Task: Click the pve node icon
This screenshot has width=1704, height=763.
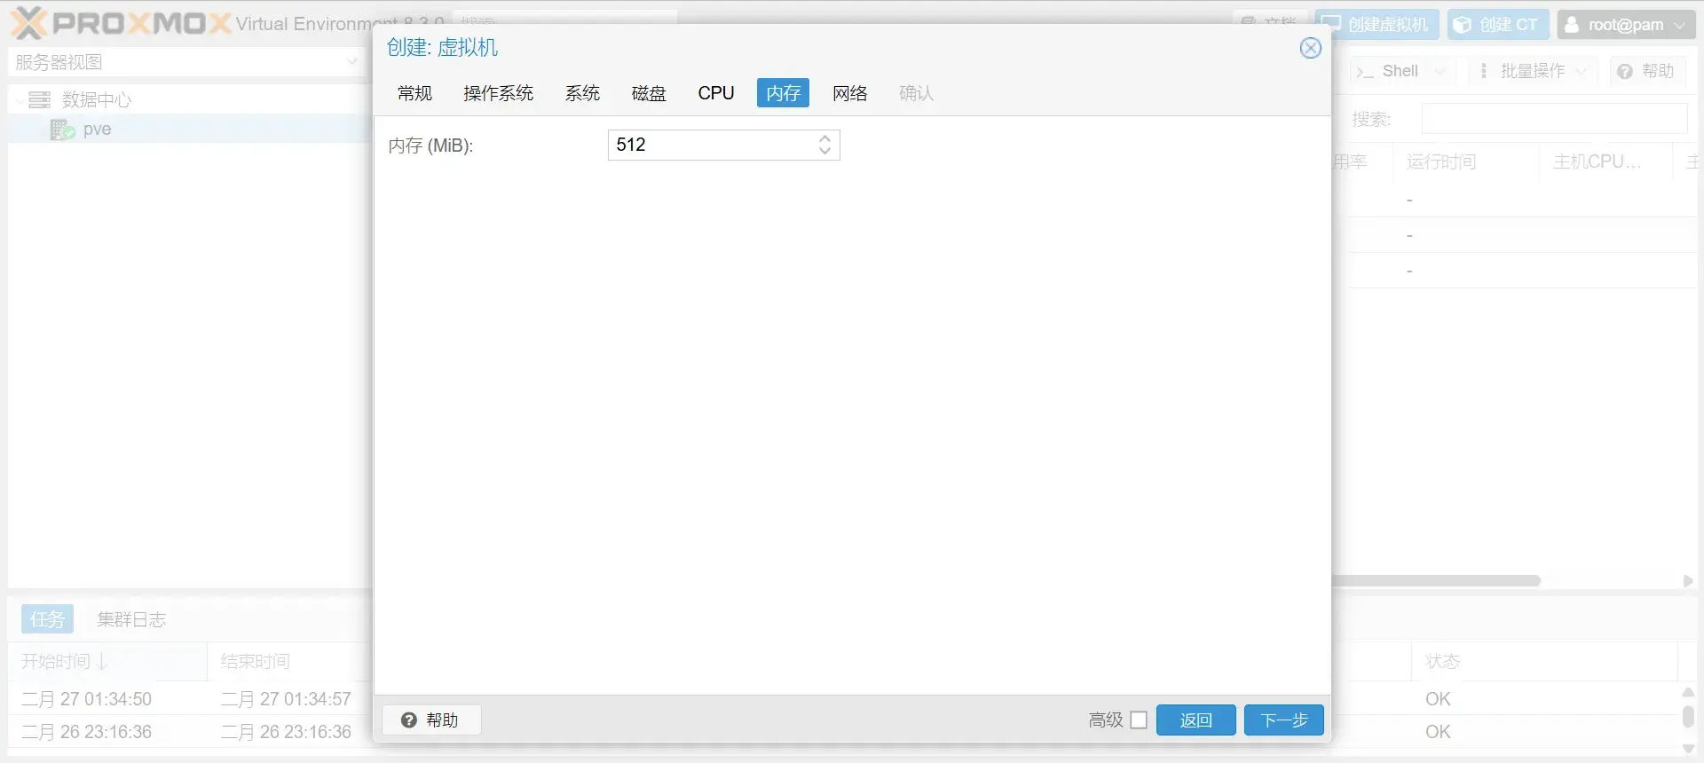Action: (x=62, y=130)
